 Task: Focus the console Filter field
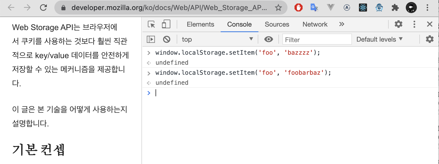(317, 39)
